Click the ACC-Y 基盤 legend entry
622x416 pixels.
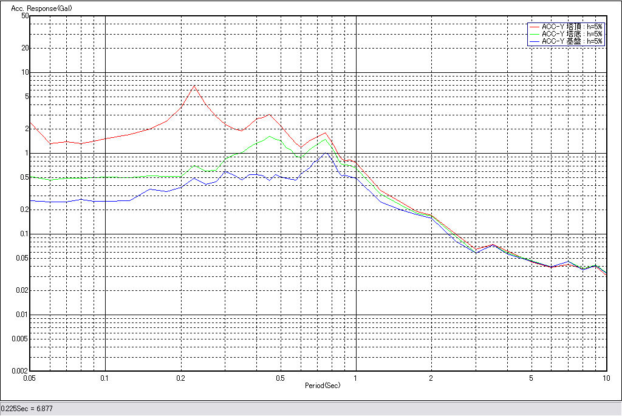coord(572,41)
